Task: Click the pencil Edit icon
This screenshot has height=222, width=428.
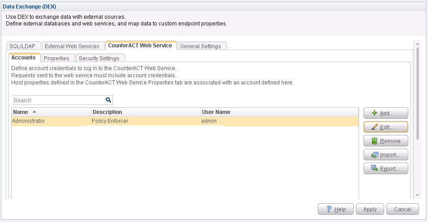Action: click(x=374, y=127)
